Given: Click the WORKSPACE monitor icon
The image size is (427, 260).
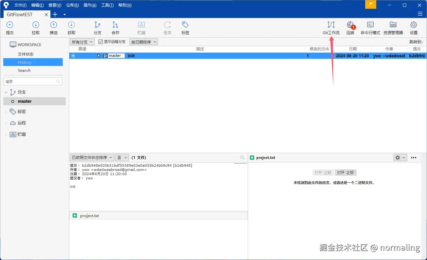Looking at the screenshot, I should [13, 45].
